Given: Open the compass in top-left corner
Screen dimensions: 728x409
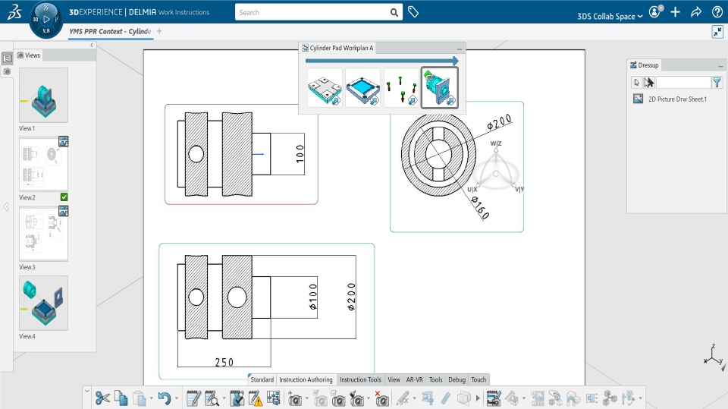Looking at the screenshot, I should pos(46,20).
